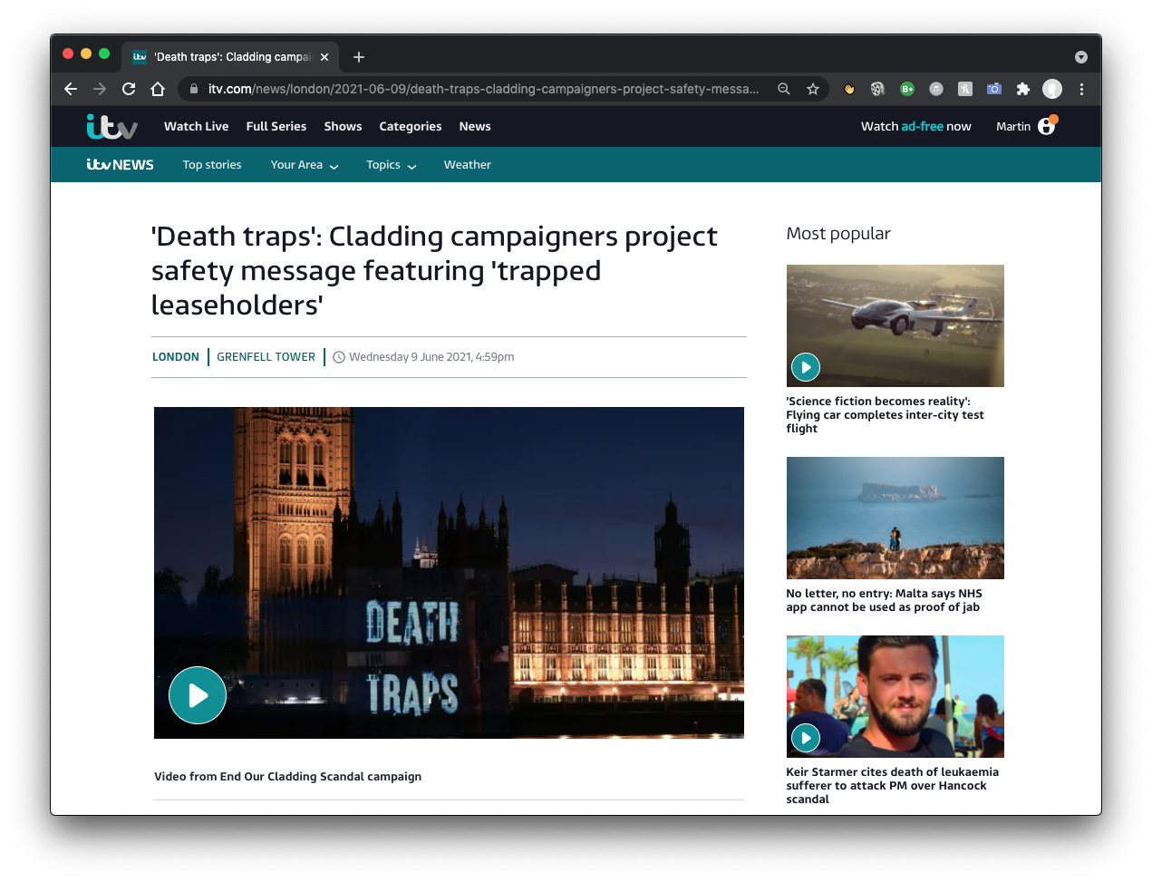Image resolution: width=1152 pixels, height=882 pixels.
Task: Click the padlock icon in the address bar
Action: pyautogui.click(x=193, y=89)
